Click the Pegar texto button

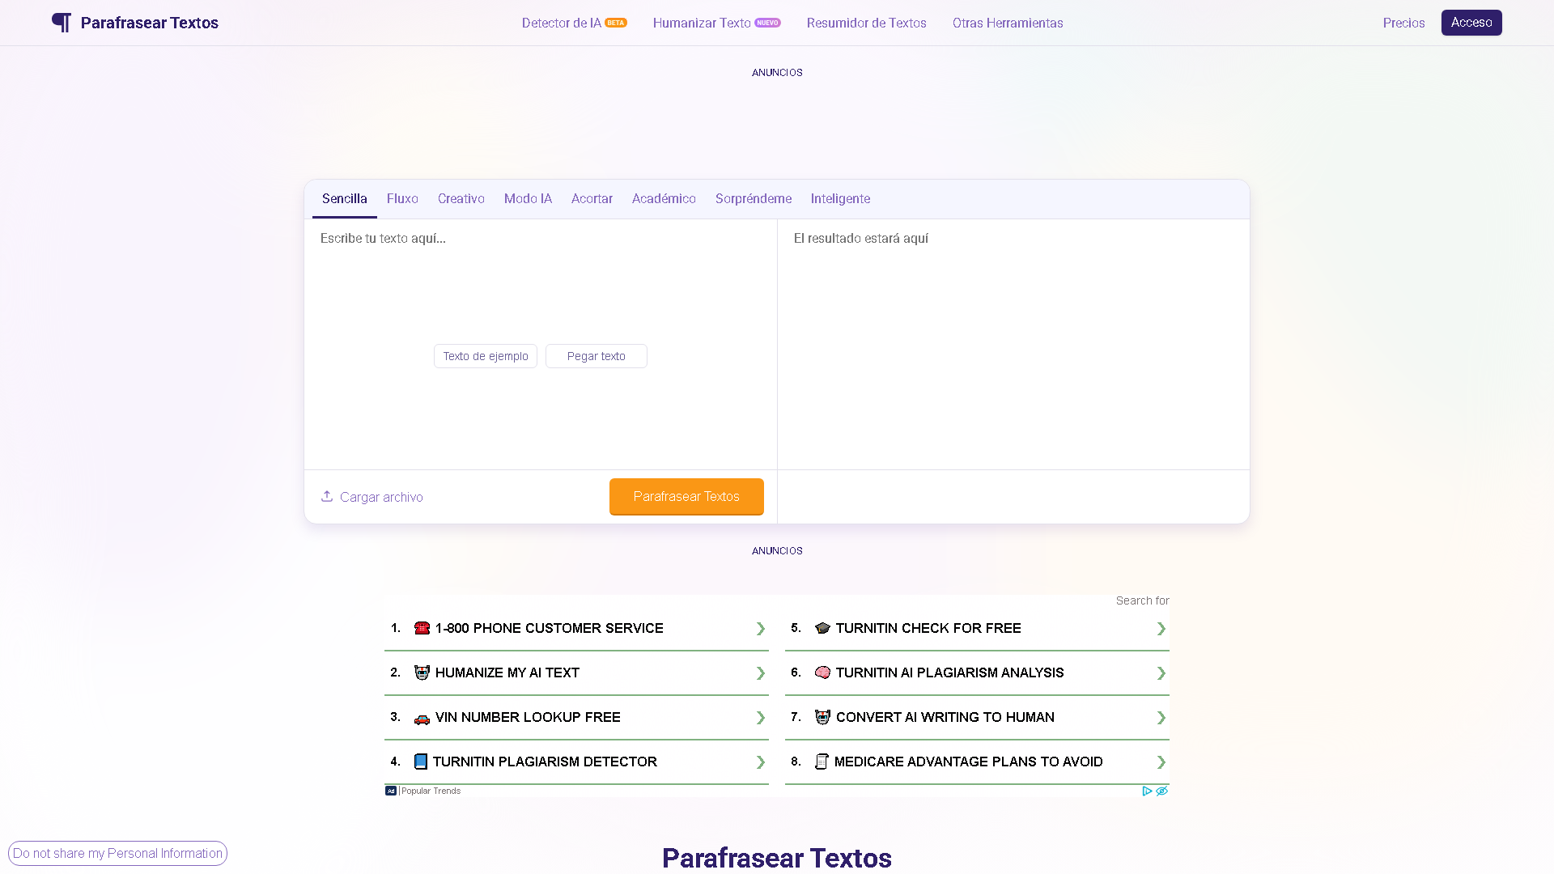[596, 356]
